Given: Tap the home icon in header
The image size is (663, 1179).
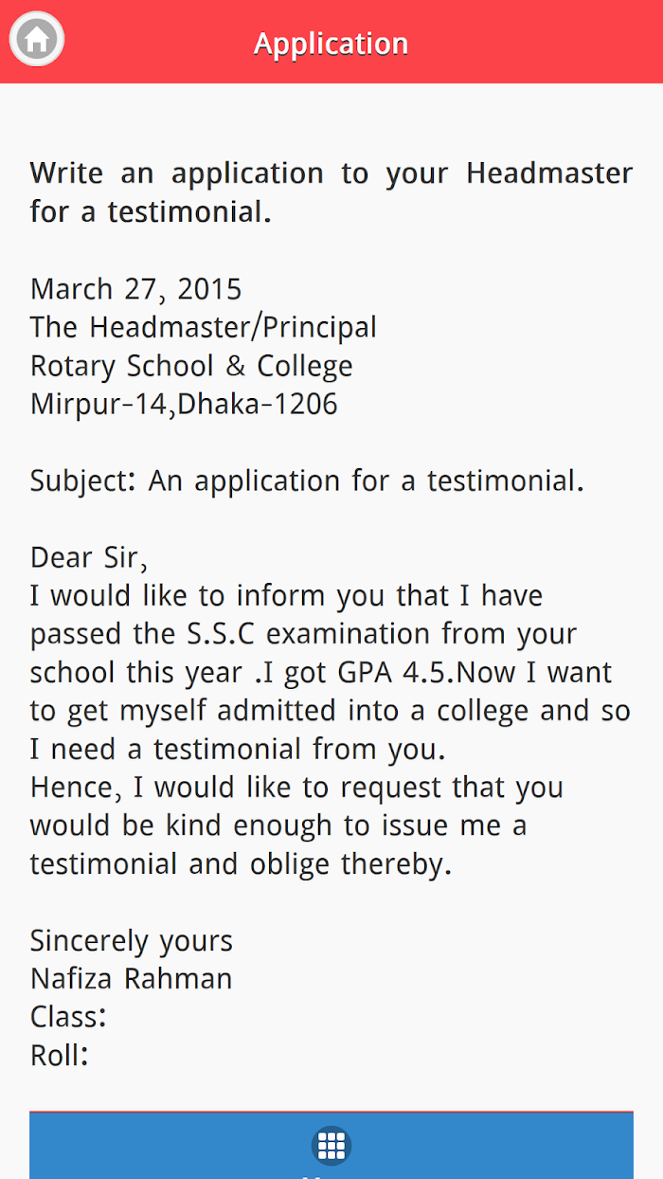Looking at the screenshot, I should click(x=37, y=41).
